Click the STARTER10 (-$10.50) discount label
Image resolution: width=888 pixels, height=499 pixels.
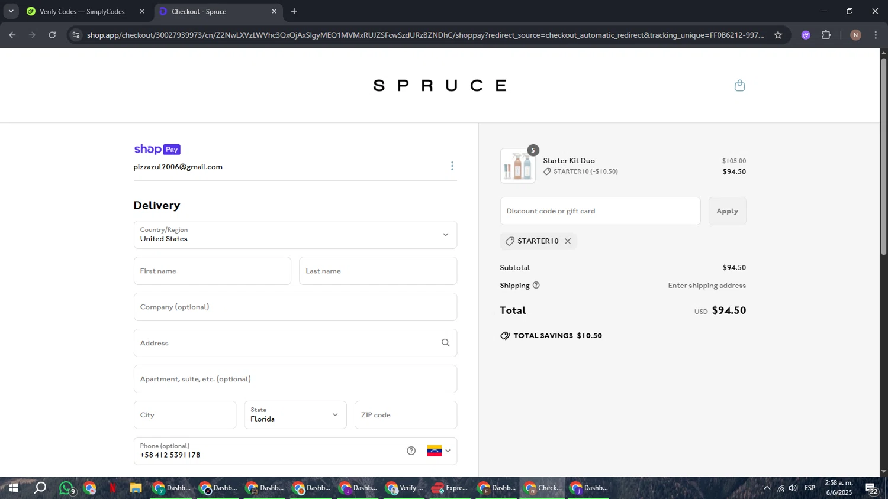tap(581, 171)
